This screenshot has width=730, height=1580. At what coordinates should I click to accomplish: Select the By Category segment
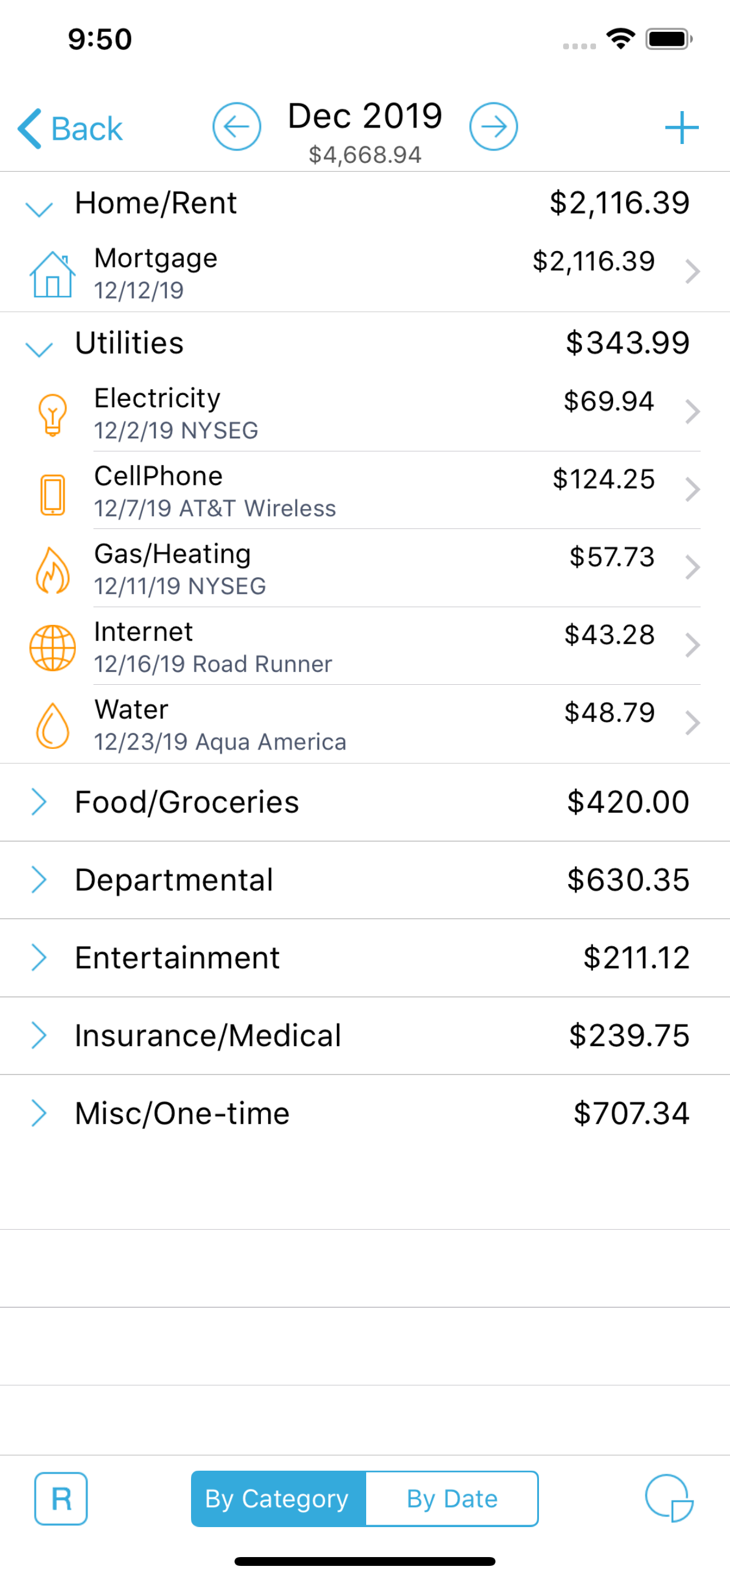278,1498
